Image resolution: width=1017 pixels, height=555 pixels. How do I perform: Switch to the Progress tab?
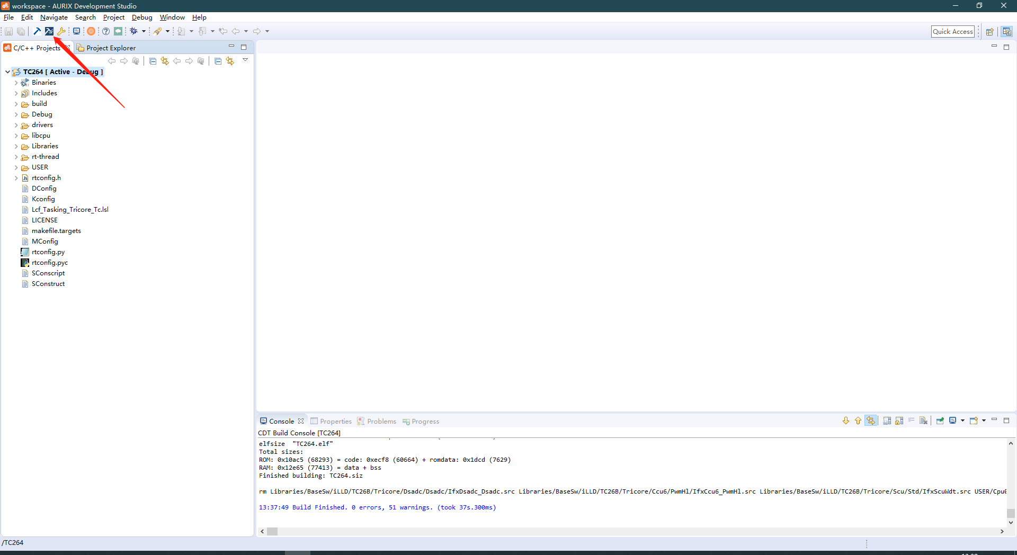click(421, 421)
